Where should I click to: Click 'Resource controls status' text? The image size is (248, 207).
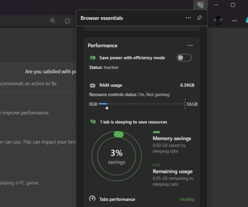click(x=129, y=95)
